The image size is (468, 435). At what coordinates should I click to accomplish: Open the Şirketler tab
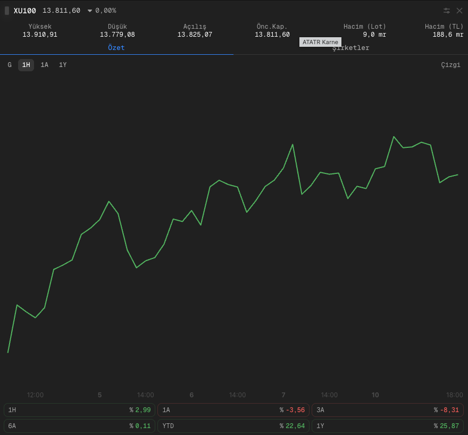point(350,48)
